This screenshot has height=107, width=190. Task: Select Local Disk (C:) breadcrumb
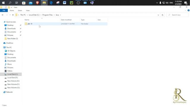point(34,15)
